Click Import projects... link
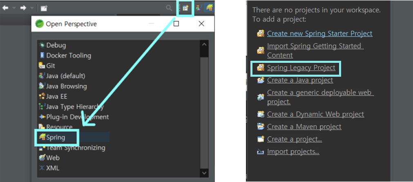The image size is (413, 182). click(x=293, y=151)
